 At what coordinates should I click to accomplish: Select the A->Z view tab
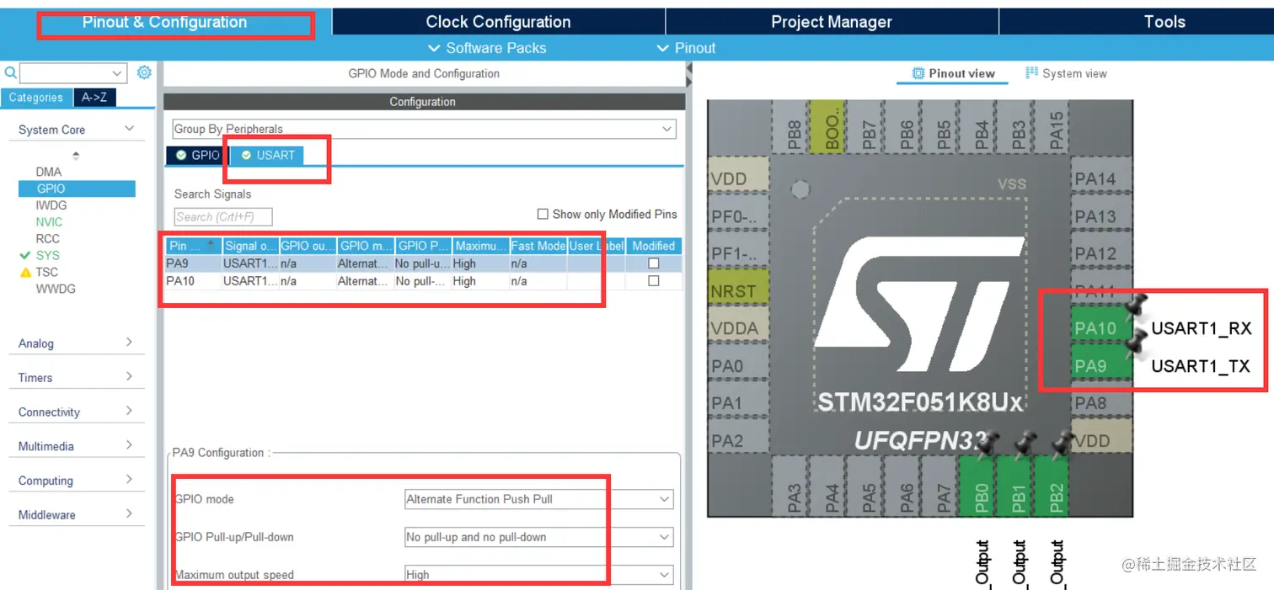(x=94, y=98)
